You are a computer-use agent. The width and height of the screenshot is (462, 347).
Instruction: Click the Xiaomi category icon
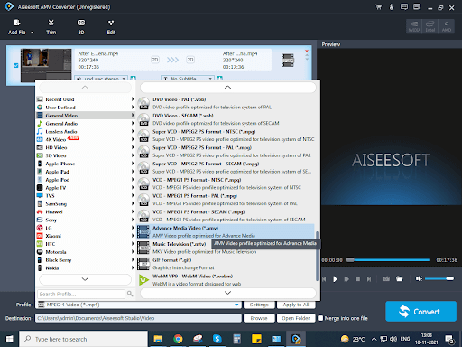click(x=40, y=236)
